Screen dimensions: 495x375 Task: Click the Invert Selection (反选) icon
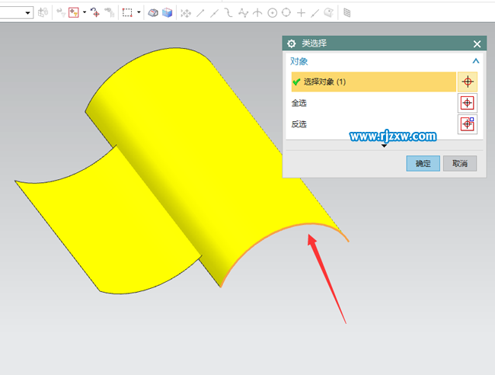(x=468, y=124)
